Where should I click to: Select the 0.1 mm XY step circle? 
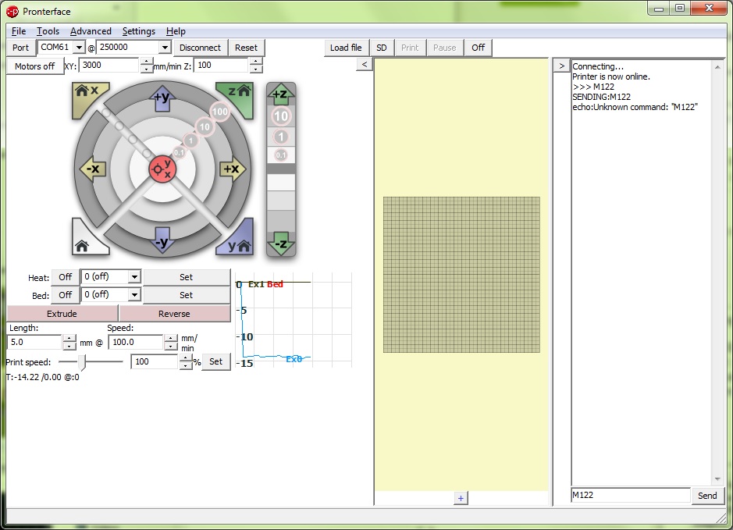point(179,152)
